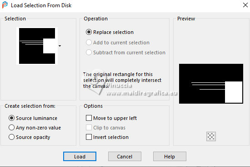
Task: Click the original rectangle intersect message text
Action: 122,80
